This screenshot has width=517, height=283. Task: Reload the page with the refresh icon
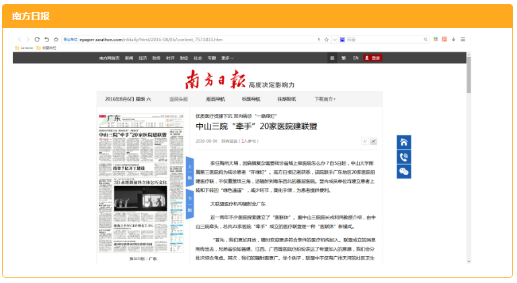(x=37, y=40)
